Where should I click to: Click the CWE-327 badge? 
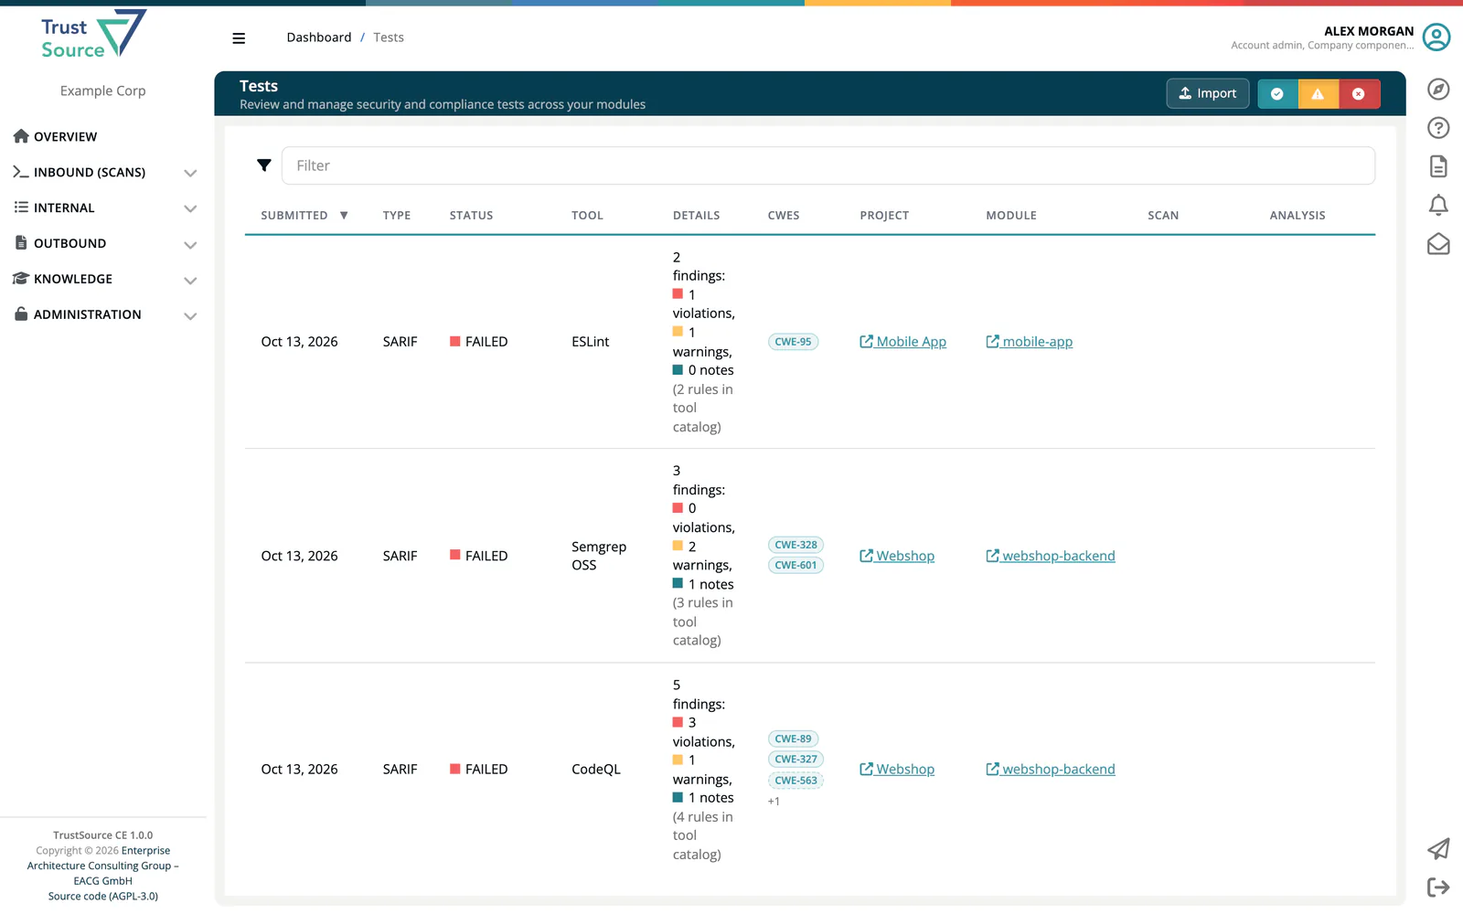[796, 759]
